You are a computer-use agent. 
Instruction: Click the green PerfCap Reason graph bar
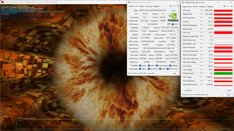(x=223, y=73)
